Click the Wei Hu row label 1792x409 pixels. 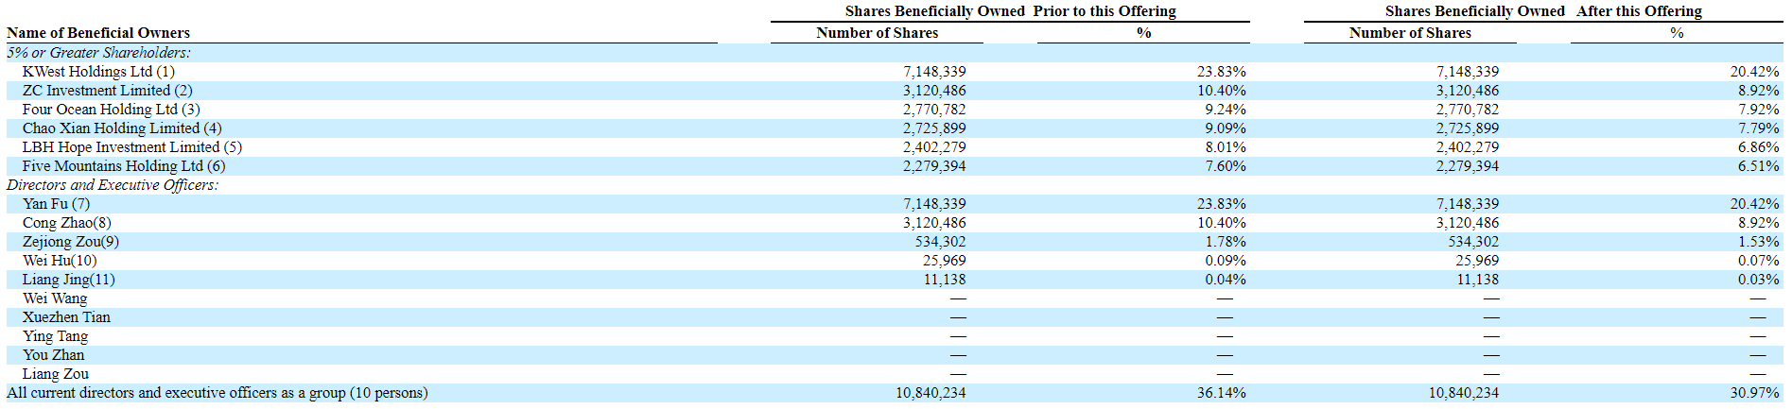[x=60, y=261]
